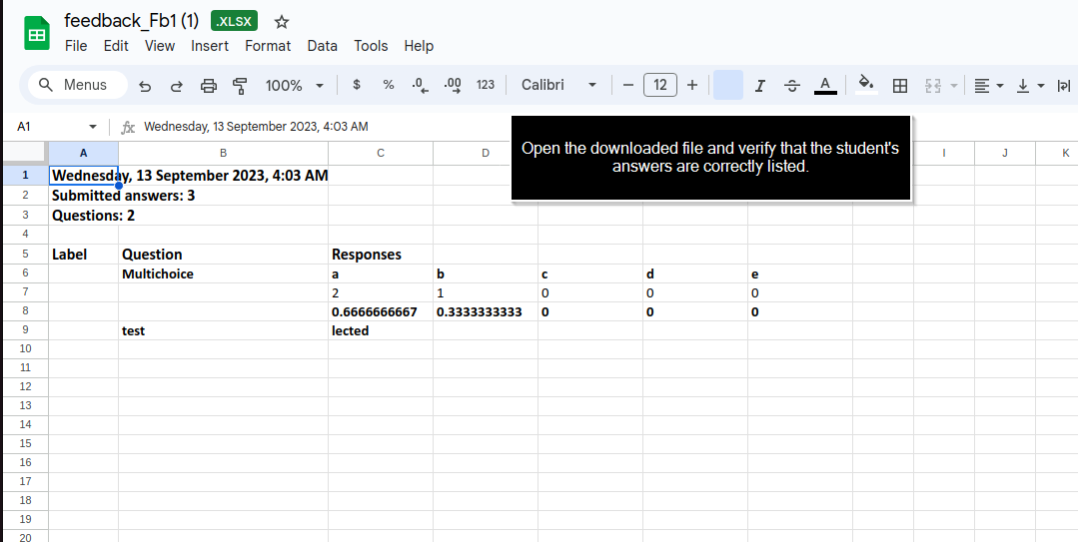Decrease font size minus button
Viewport: 1078px width, 542px height.
627,85
